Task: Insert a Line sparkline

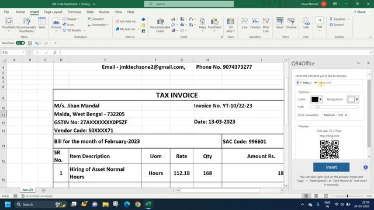Action: pyautogui.click(x=245, y=23)
